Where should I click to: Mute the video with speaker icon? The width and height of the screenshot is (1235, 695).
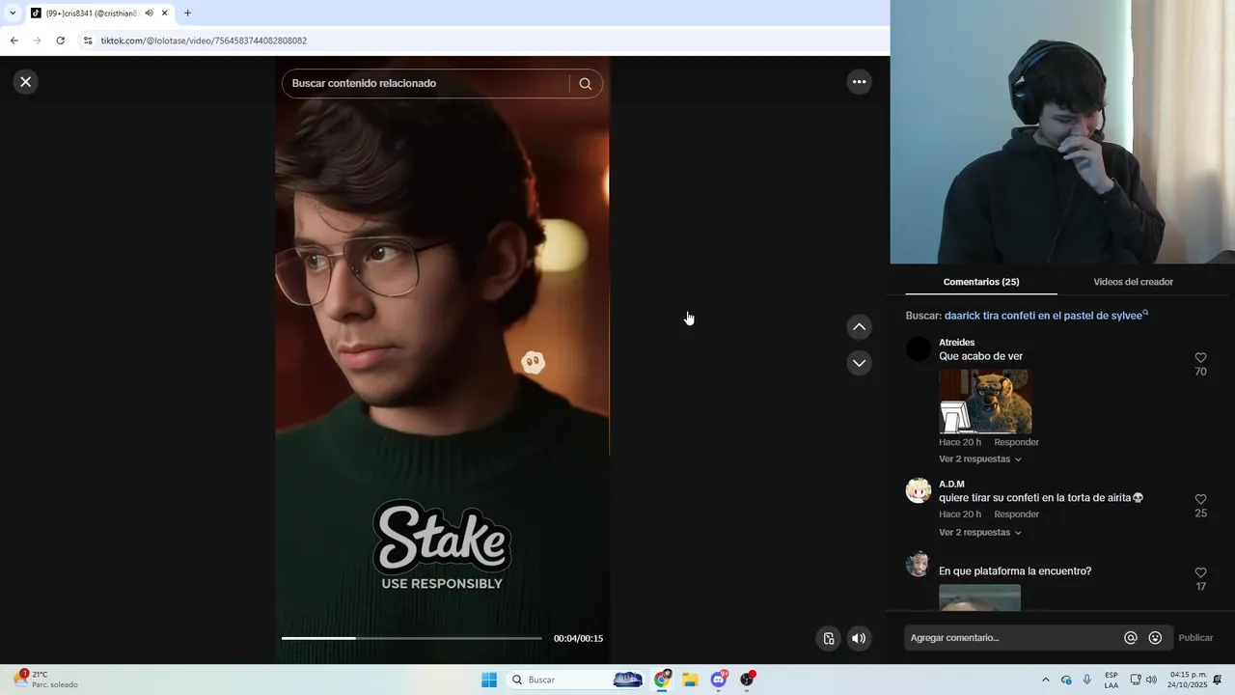[x=859, y=638]
